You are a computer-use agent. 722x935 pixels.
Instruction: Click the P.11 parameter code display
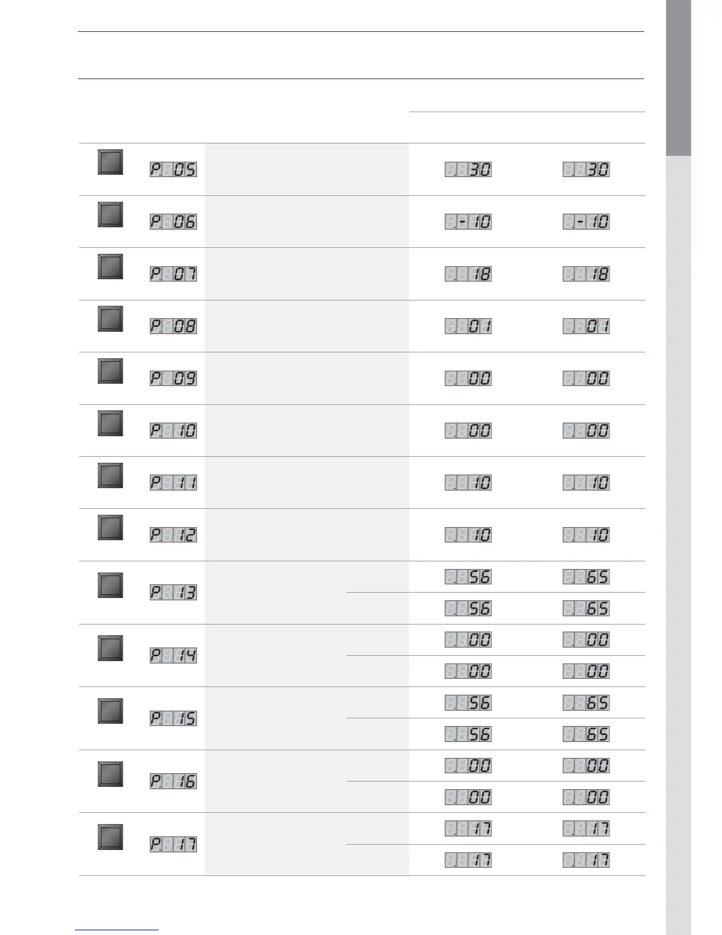(x=173, y=482)
